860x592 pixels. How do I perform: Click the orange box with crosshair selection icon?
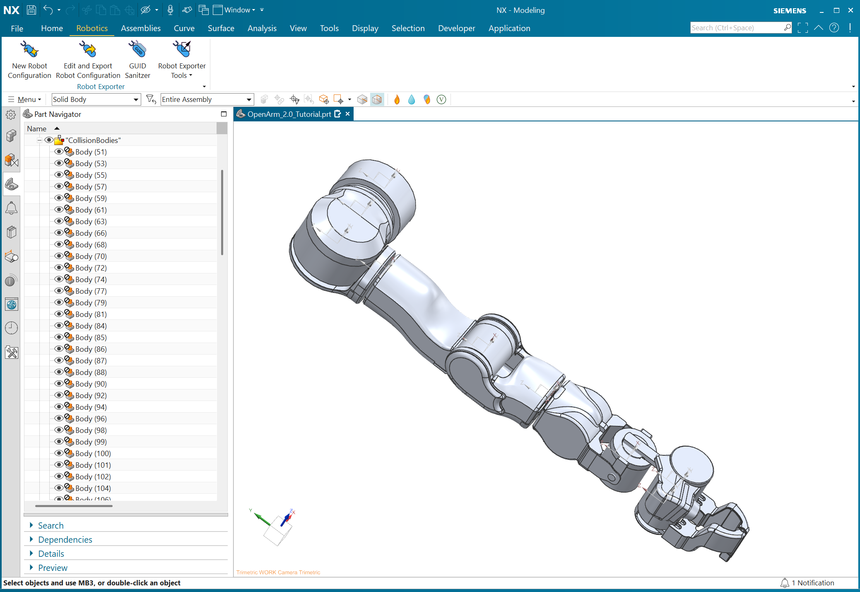tap(324, 99)
